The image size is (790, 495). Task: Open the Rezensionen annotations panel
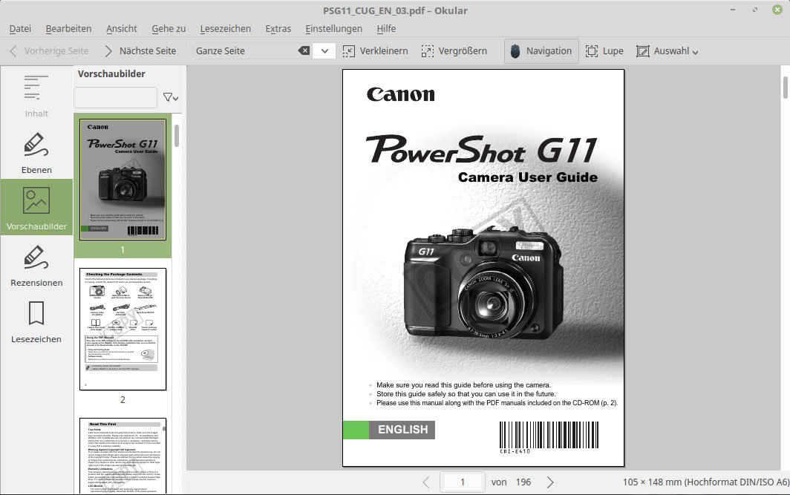pos(36,266)
